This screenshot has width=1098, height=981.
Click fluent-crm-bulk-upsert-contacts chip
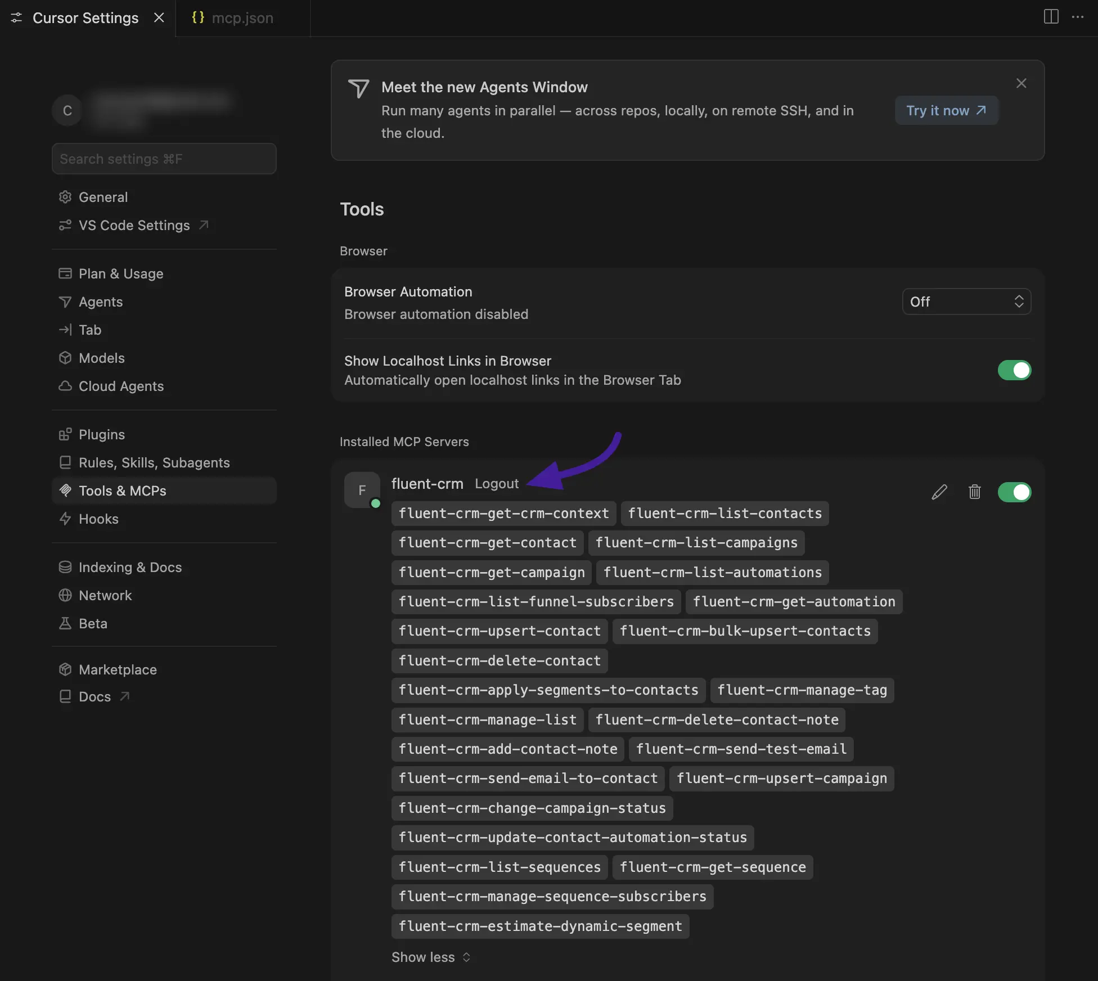coord(745,631)
